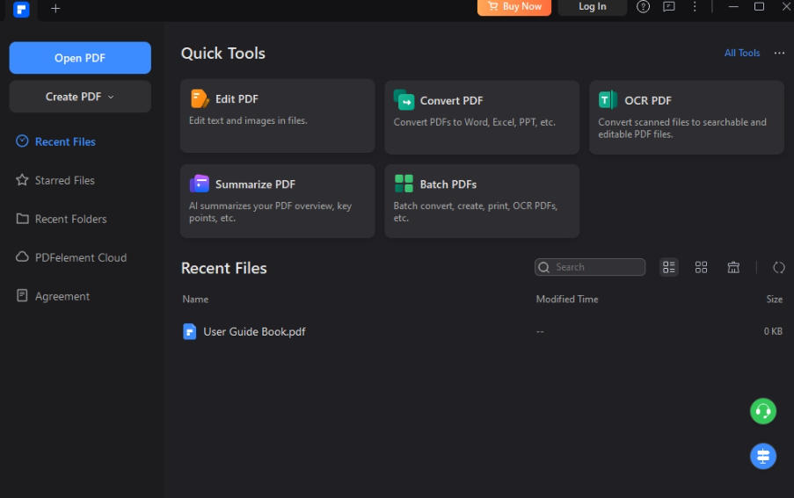The image size is (794, 498).
Task: Click the blue floating signpost icon
Action: pyautogui.click(x=762, y=456)
